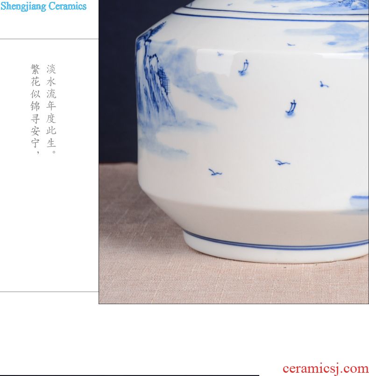Click the thin divider line under the header
The image size is (369, 376).
point(49,39)
